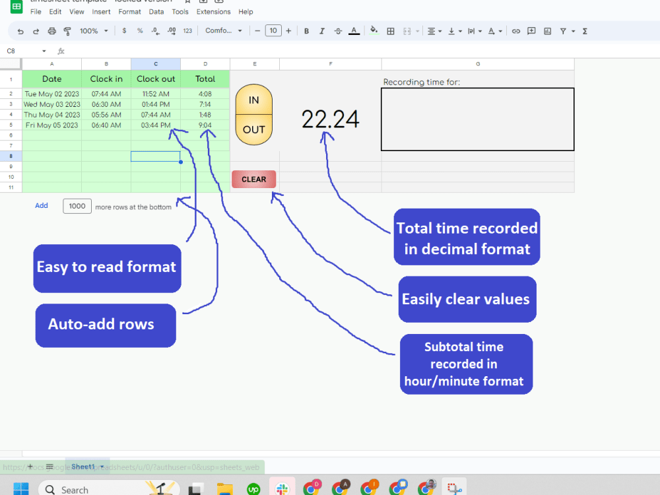660x495 pixels.
Task: Click the red CLEAR button
Action: (254, 180)
